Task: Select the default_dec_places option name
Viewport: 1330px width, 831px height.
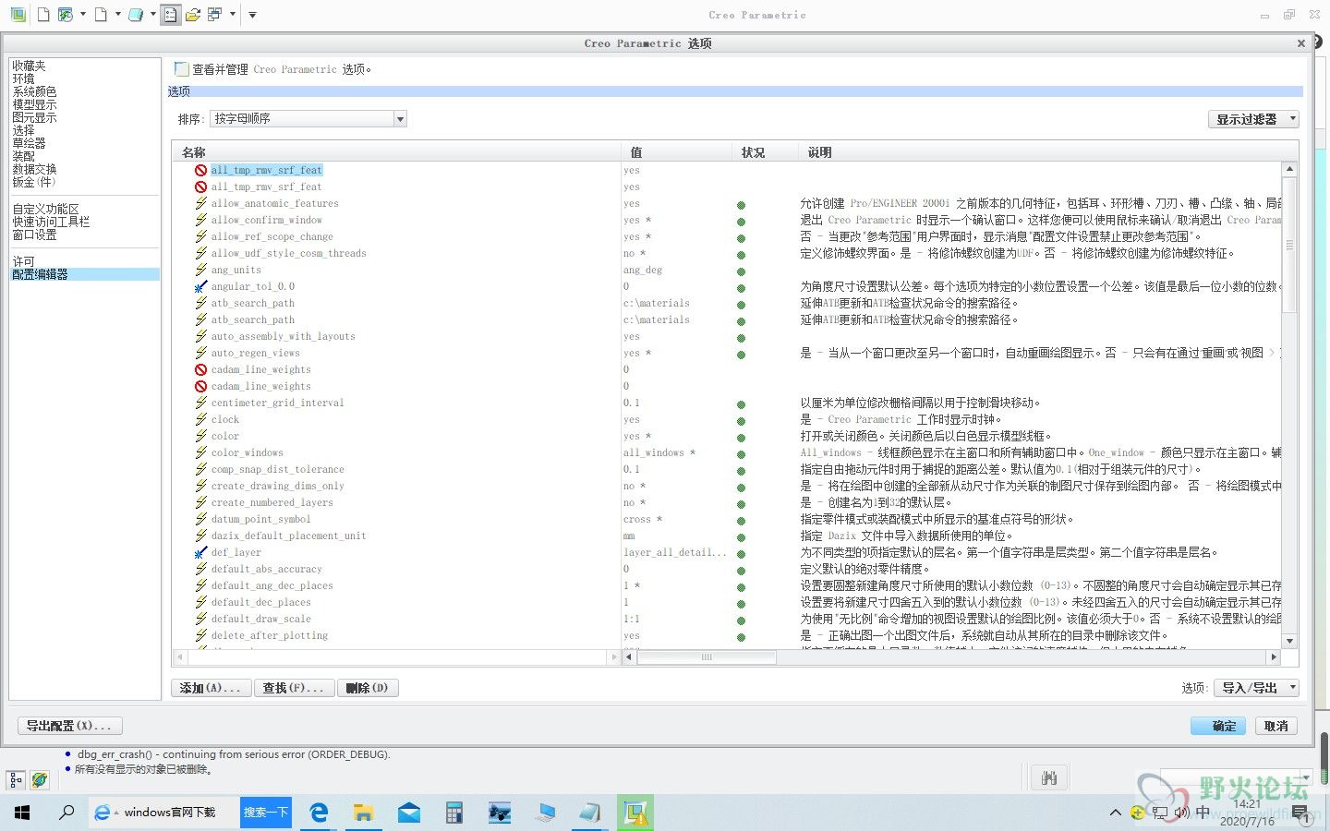Action: [x=260, y=602]
